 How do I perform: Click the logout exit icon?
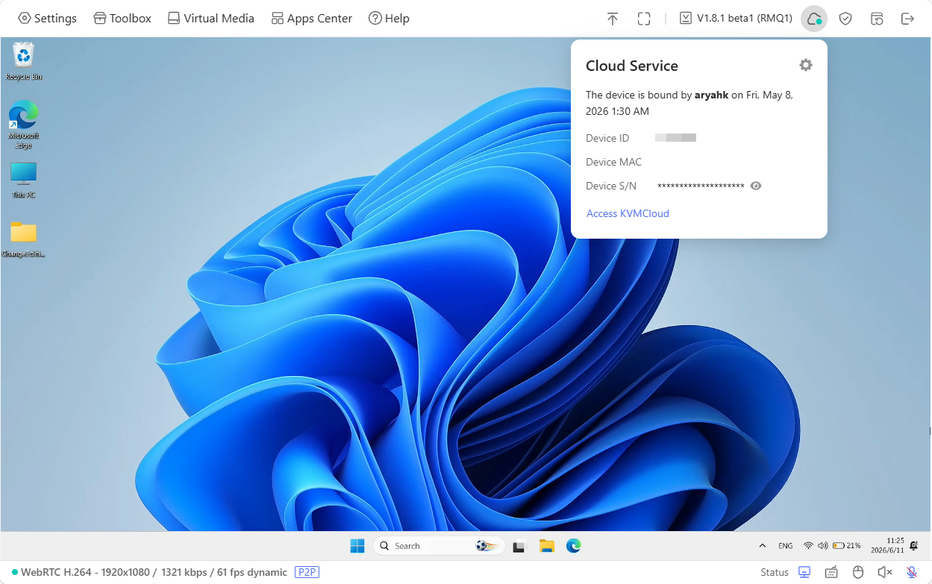point(907,19)
